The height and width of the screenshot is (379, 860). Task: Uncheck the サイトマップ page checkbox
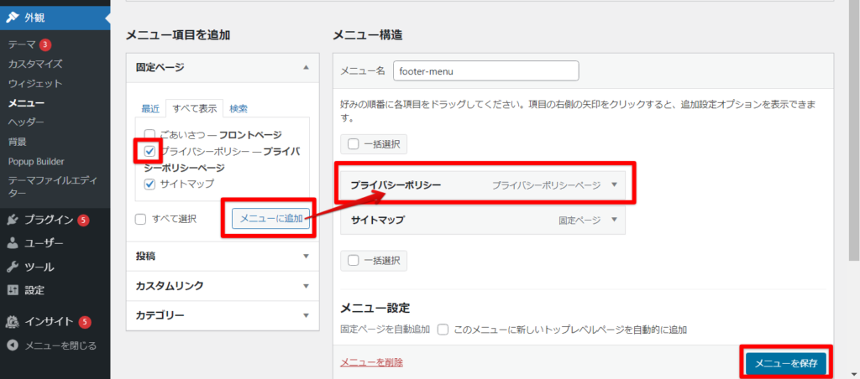149,184
